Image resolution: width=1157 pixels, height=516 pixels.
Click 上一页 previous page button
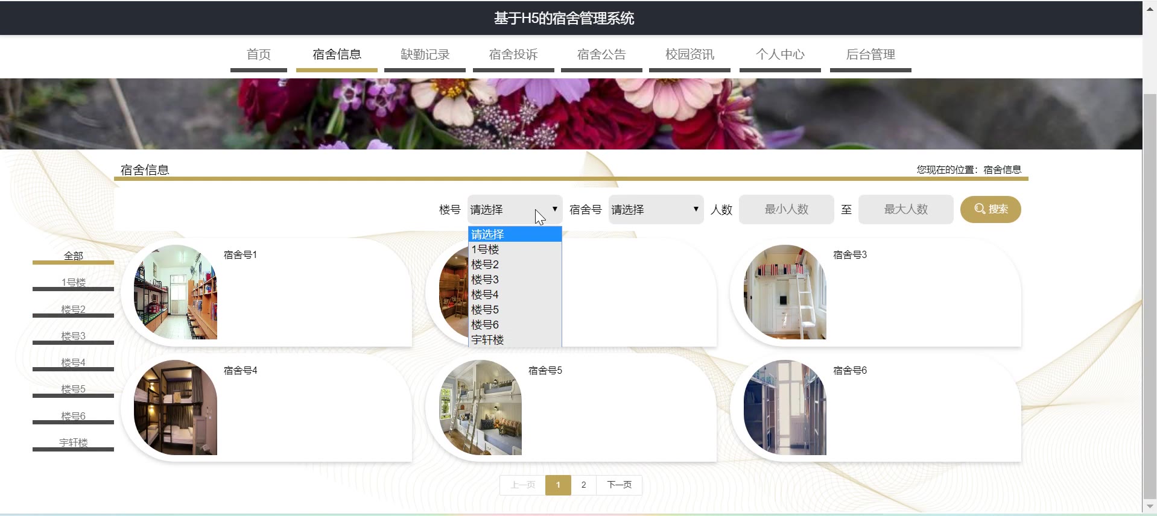(522, 485)
